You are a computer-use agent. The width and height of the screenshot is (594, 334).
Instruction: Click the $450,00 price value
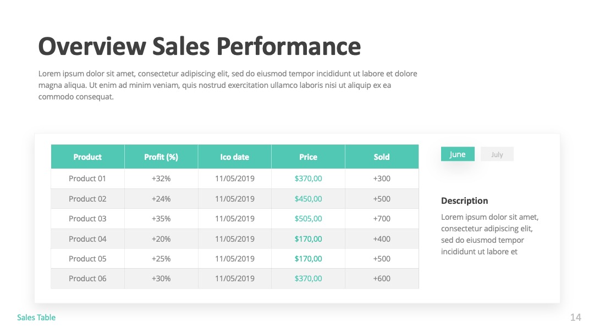tap(308, 198)
